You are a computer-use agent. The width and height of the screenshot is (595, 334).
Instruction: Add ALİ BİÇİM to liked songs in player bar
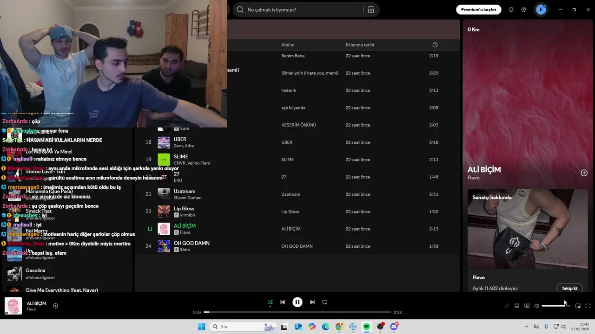click(x=55, y=306)
